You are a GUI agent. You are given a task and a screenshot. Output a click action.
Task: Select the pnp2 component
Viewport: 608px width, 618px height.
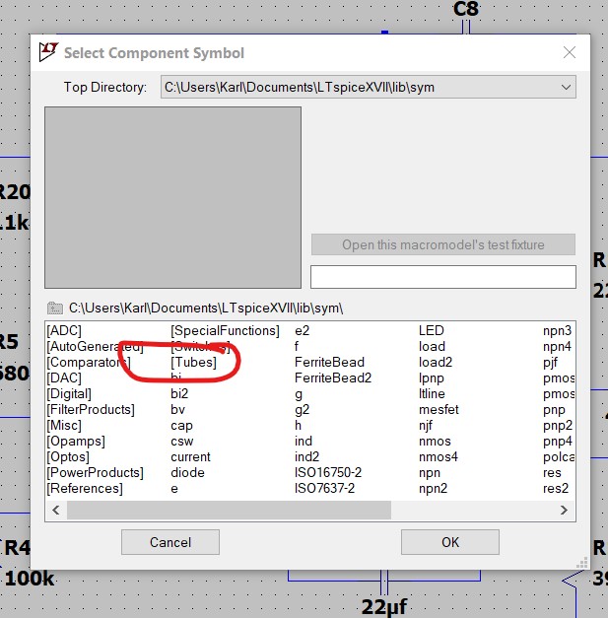[557, 425]
